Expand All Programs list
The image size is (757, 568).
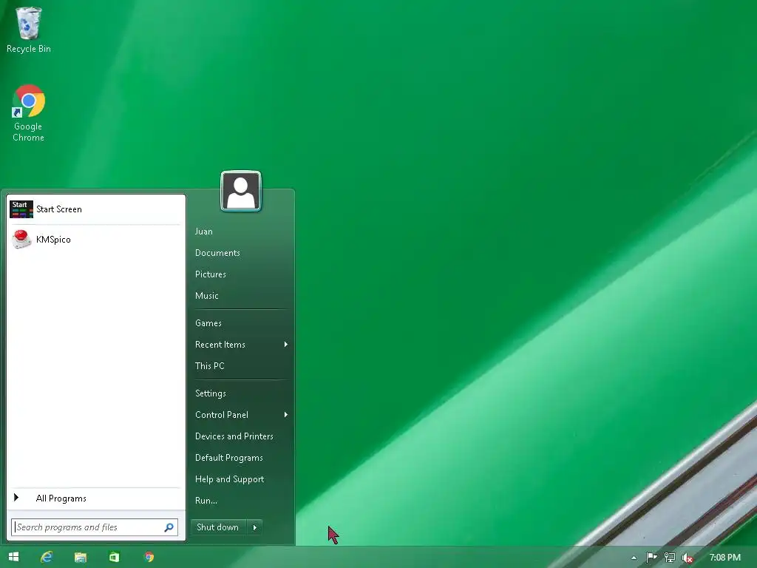95,498
